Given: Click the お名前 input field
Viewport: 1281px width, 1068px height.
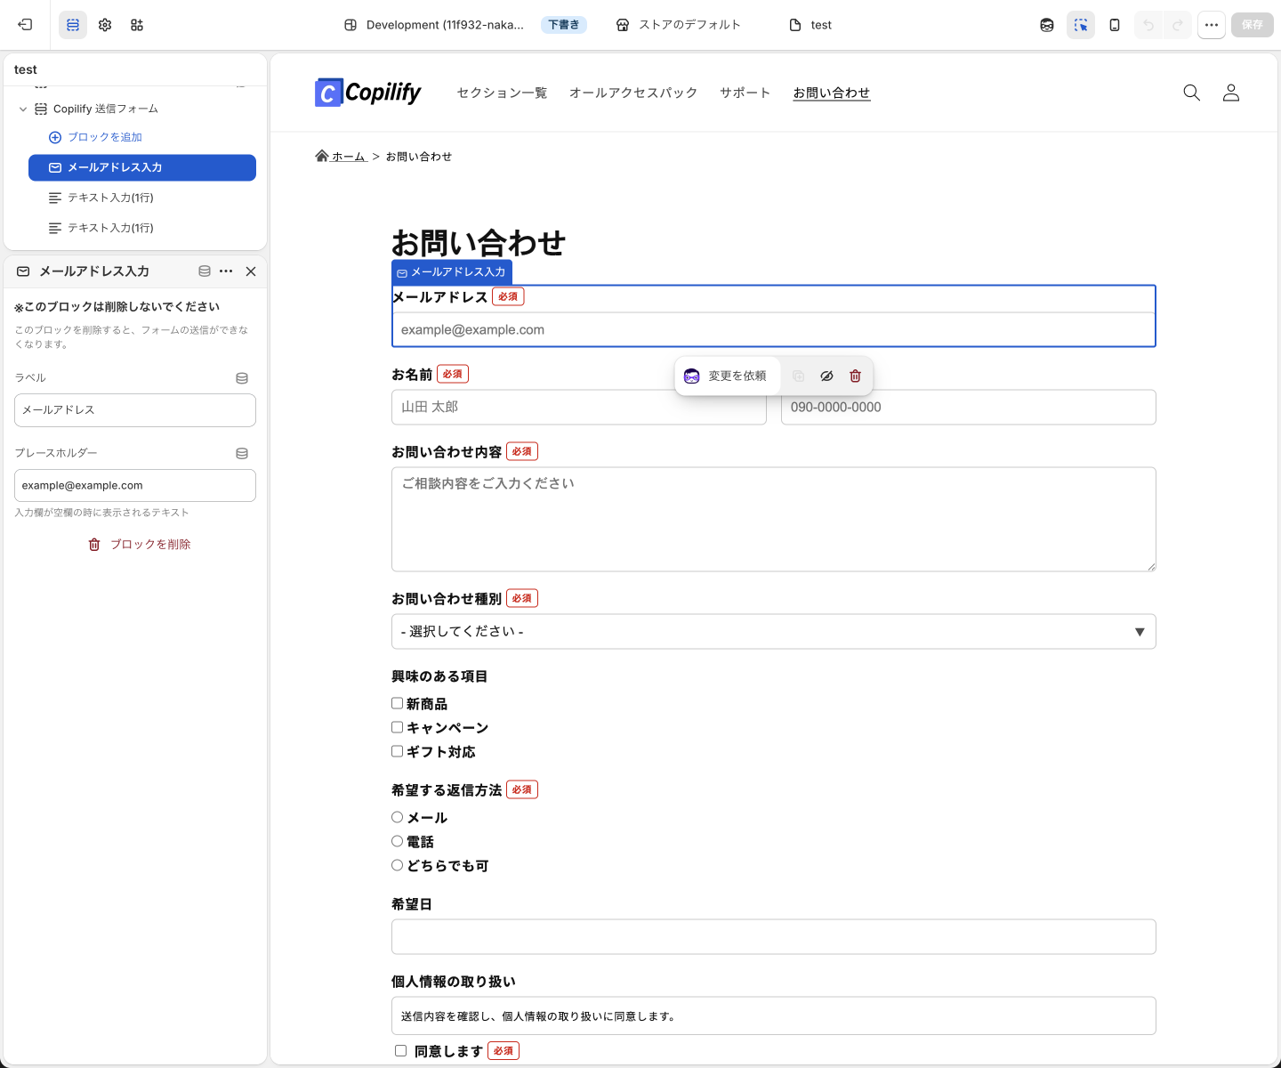Looking at the screenshot, I should 579,408.
